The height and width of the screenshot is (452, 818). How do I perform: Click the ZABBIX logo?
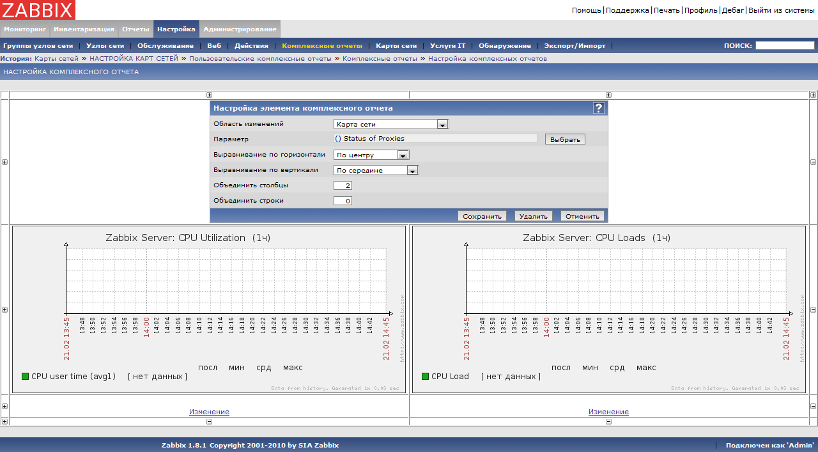pyautogui.click(x=38, y=10)
